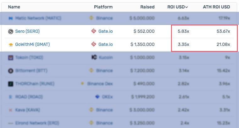Open Elrond Network (ERD) project link
The image size is (239, 128).
(37, 123)
